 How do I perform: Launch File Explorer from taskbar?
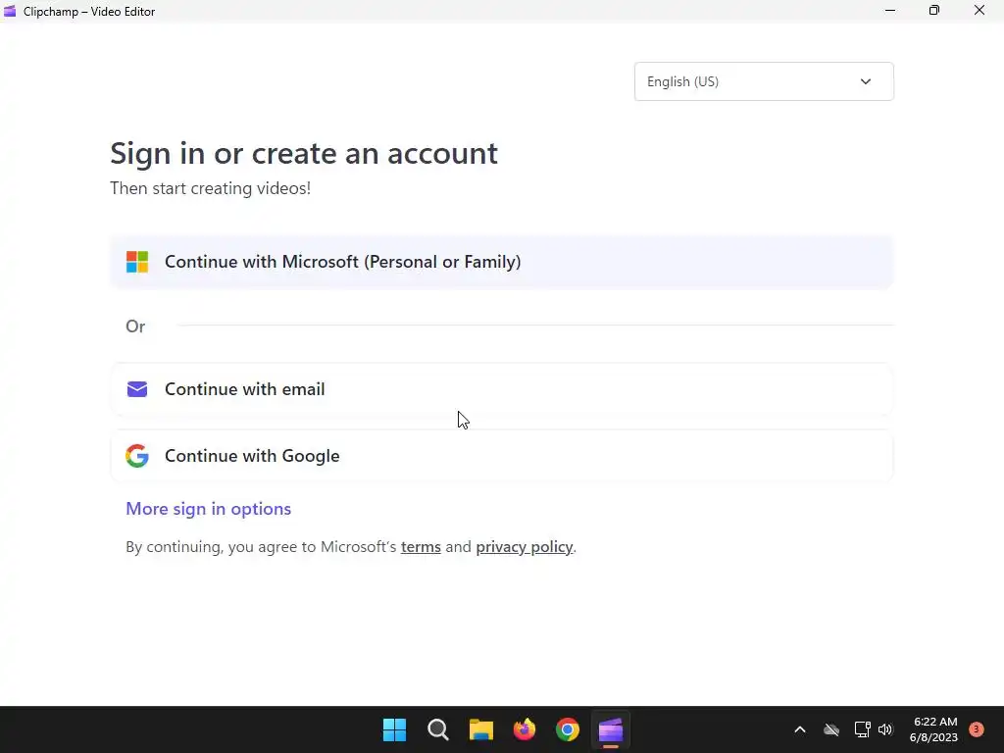pos(480,729)
